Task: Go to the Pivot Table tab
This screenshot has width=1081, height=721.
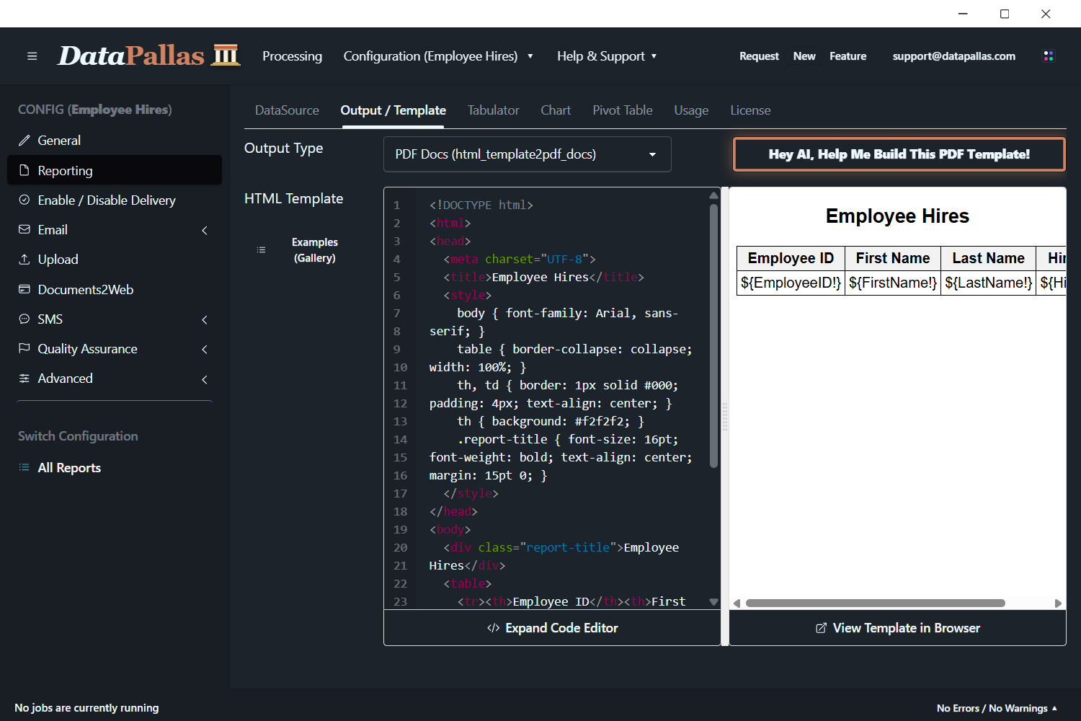Action: pyautogui.click(x=623, y=110)
